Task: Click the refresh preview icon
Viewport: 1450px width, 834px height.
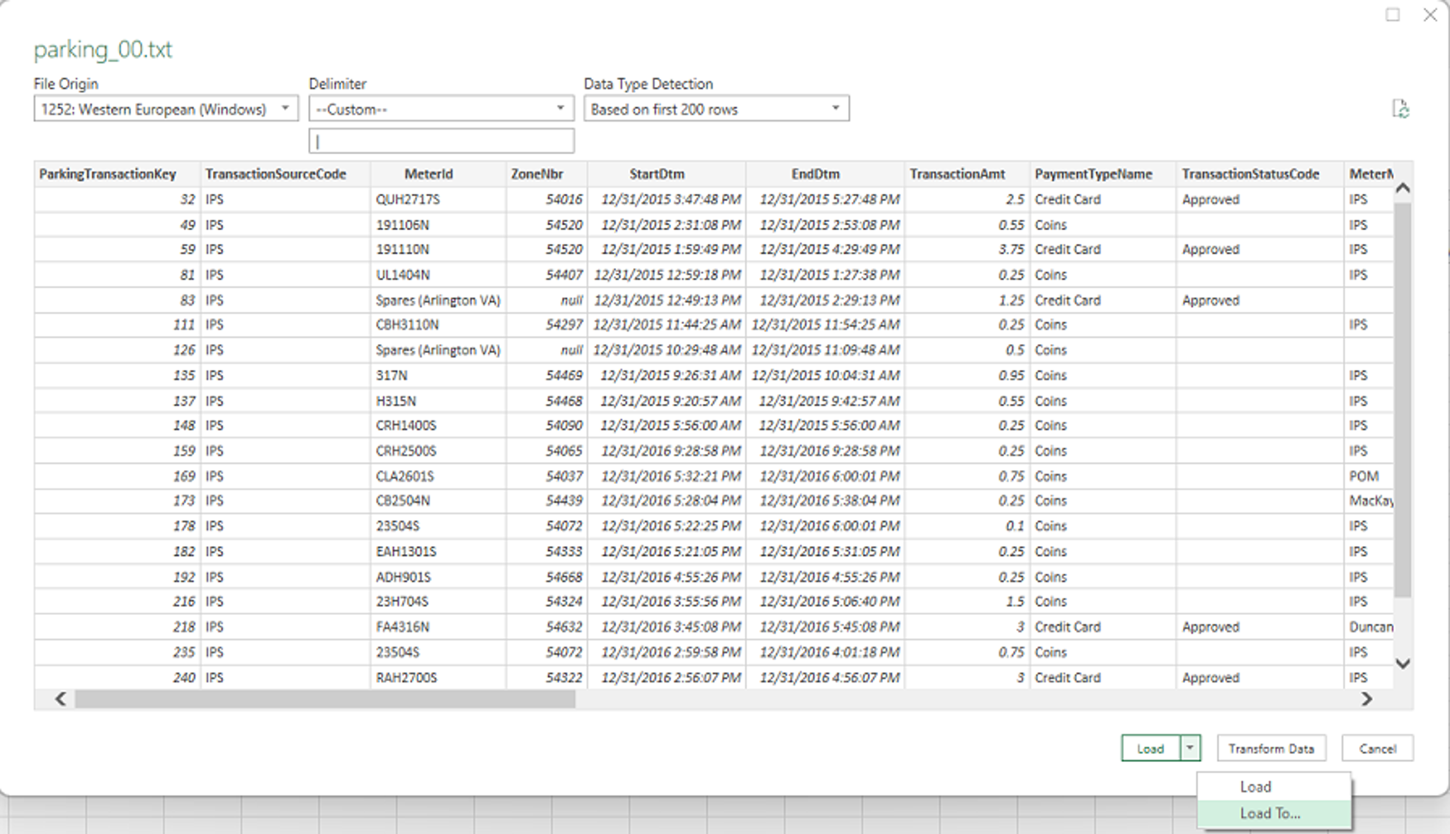Action: point(1401,109)
